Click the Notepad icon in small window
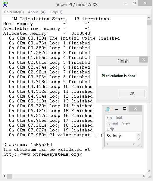153x181 pixels. [x=108, y=109]
